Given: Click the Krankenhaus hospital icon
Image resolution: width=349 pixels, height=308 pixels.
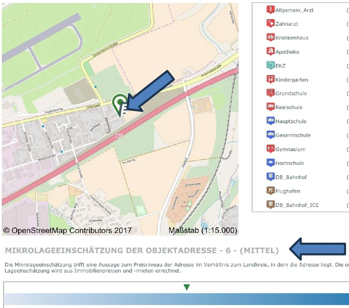Looking at the screenshot, I should (270, 38).
